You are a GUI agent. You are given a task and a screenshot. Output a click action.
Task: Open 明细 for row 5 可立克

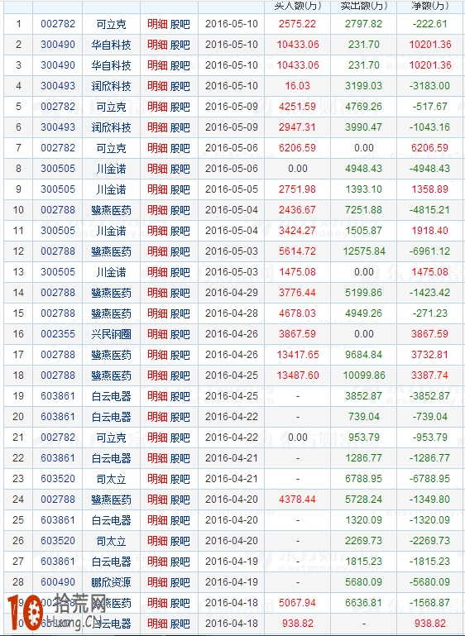pos(157,107)
